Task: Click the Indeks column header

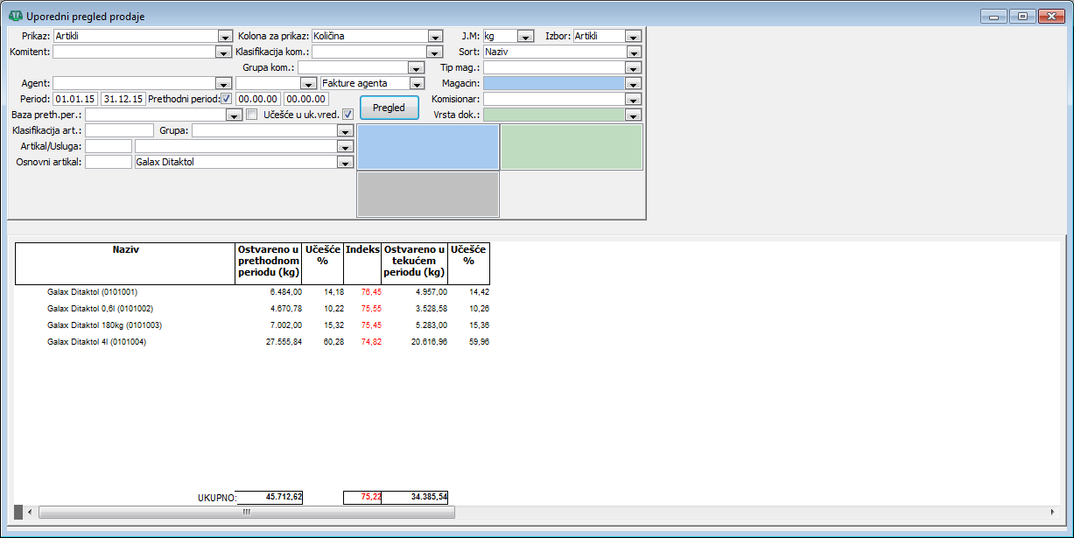Action: click(x=362, y=250)
